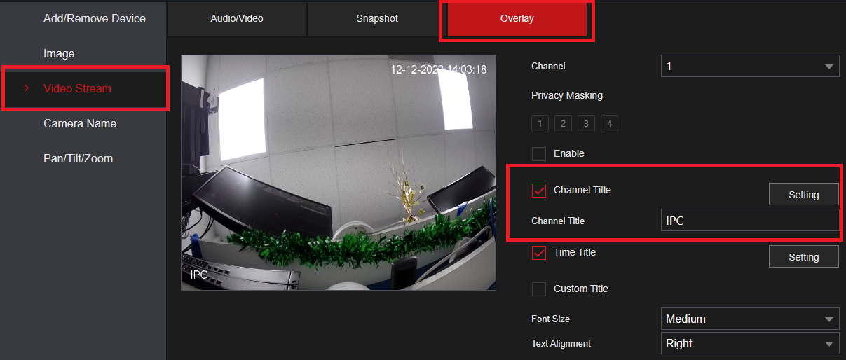Open Camera Name settings

[x=80, y=123]
